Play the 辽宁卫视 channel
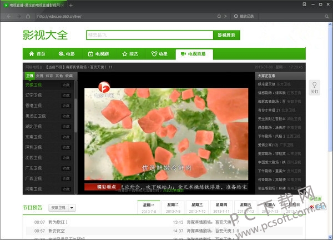The height and width of the screenshot is (240, 333). coord(33,95)
